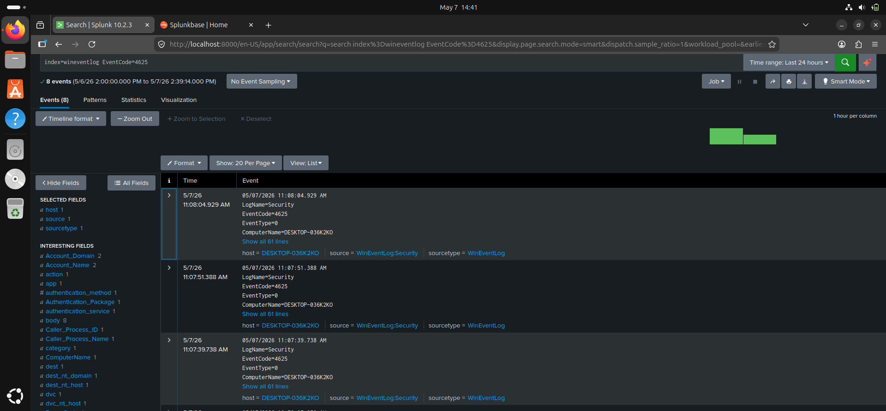The image size is (886, 411).
Task: Pause the search job
Action: 739,82
